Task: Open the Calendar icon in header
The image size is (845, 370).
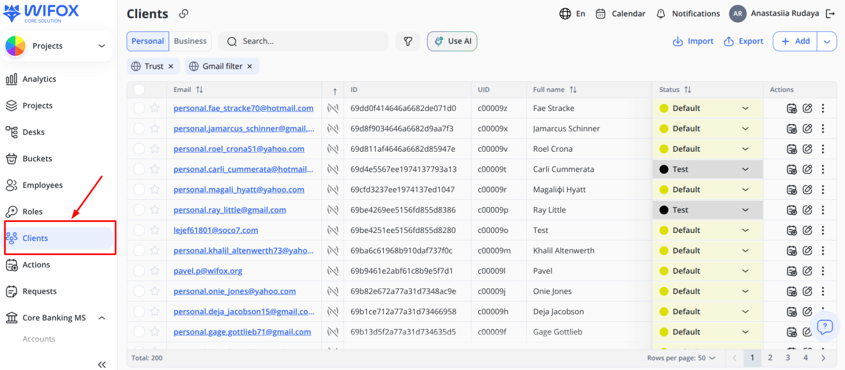Action: pyautogui.click(x=601, y=14)
